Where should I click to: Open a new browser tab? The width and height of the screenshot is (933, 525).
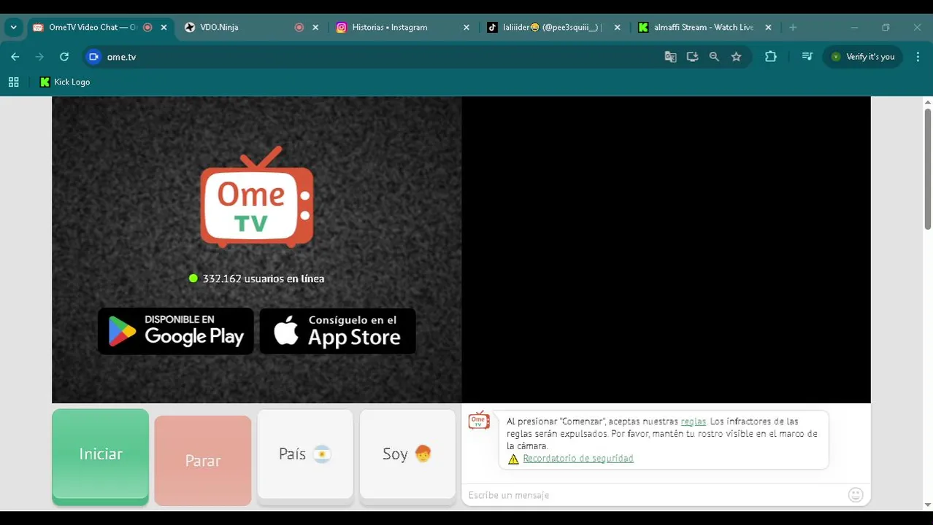click(x=793, y=27)
